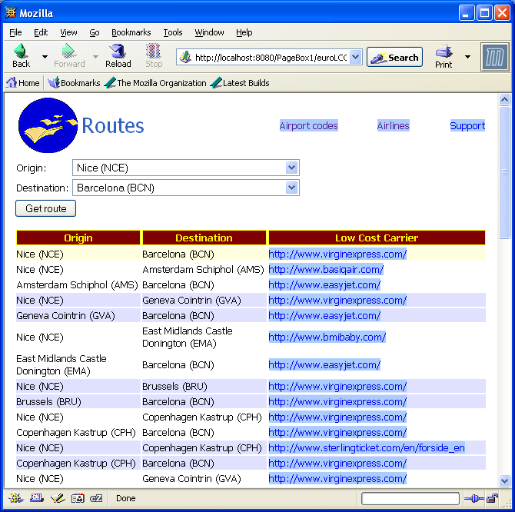Image resolution: width=515 pixels, height=512 pixels.
Task: Open The Mozilla Organization bookmark
Action: click(x=155, y=83)
